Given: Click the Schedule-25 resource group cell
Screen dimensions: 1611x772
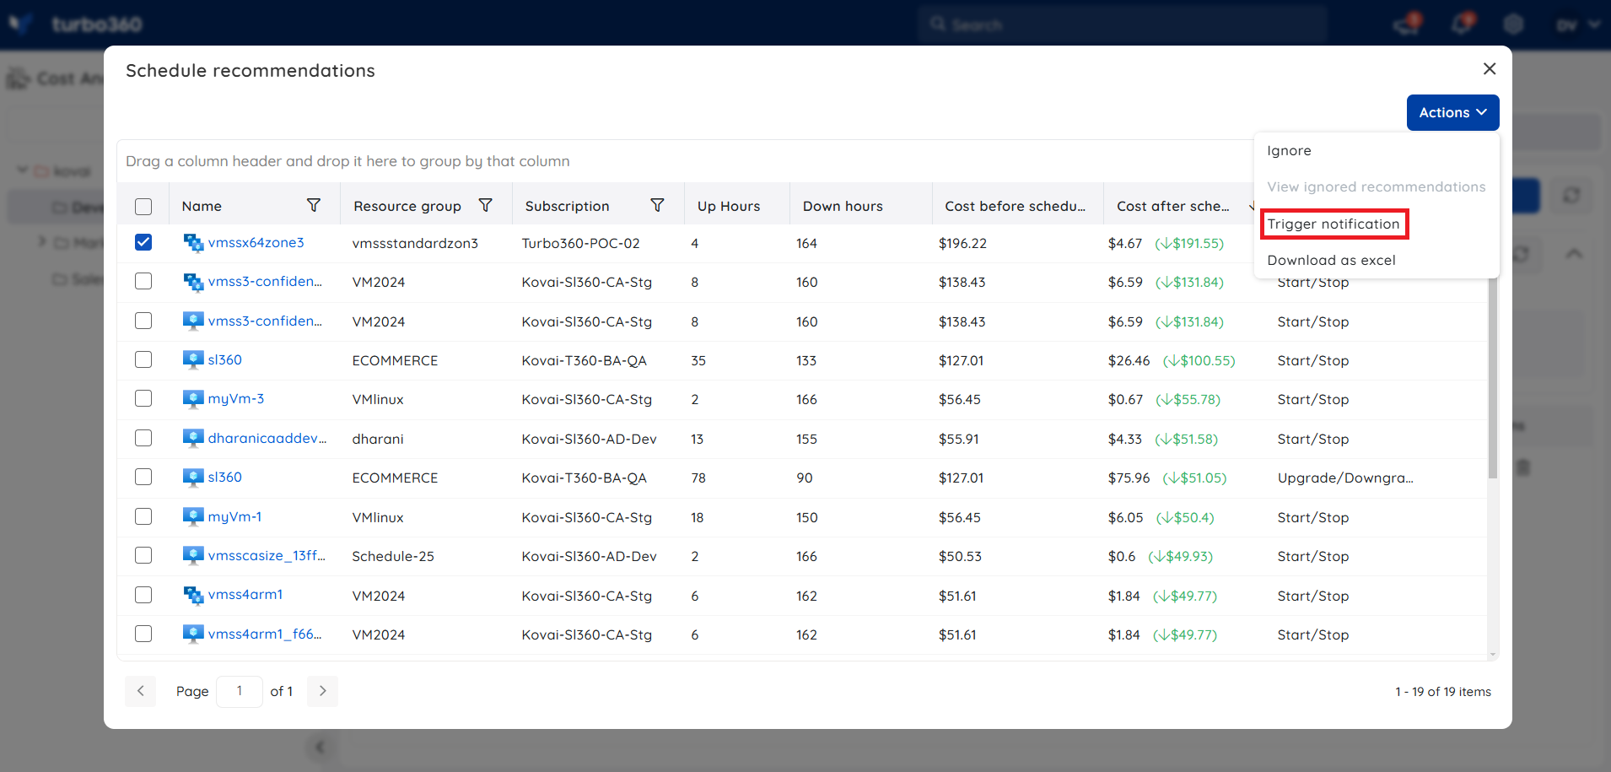Looking at the screenshot, I should pos(393,556).
